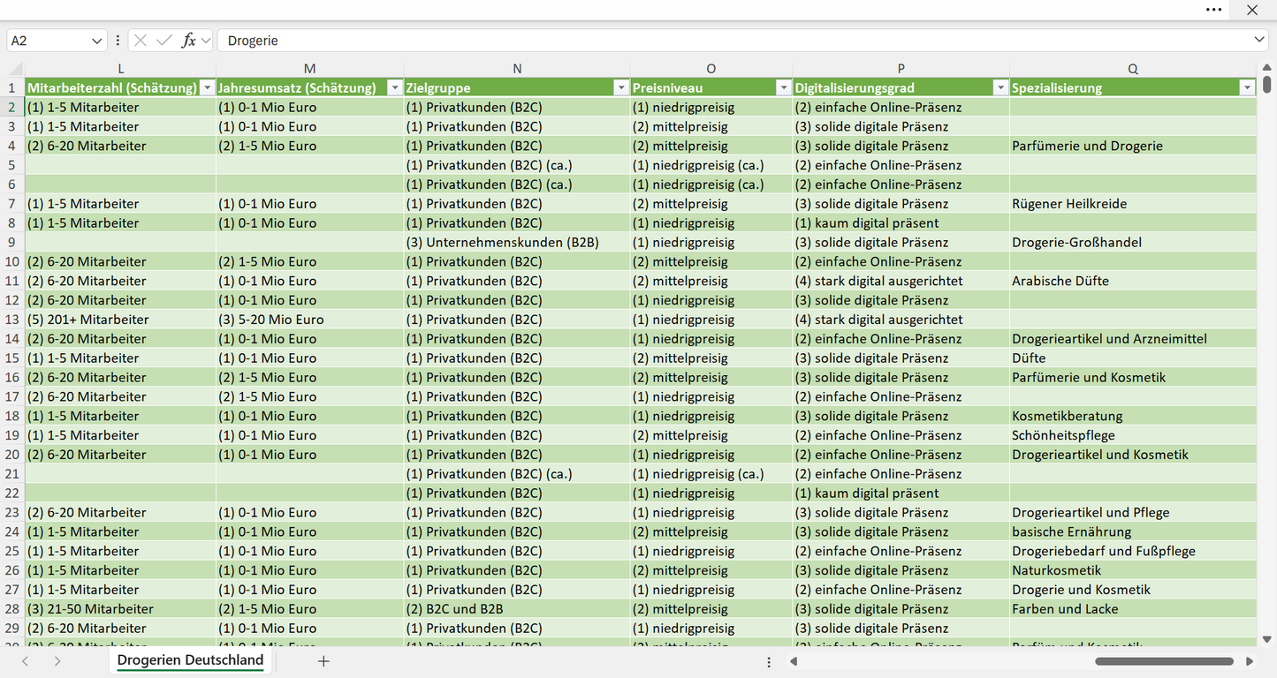Image resolution: width=1277 pixels, height=678 pixels.
Task: Open Zielgruppe filter dropdown
Action: [621, 88]
